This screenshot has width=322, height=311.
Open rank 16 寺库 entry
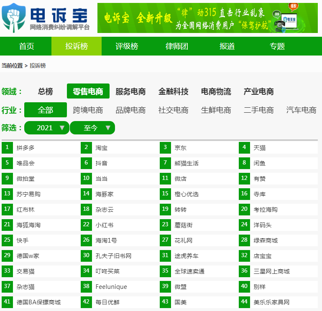point(278,194)
